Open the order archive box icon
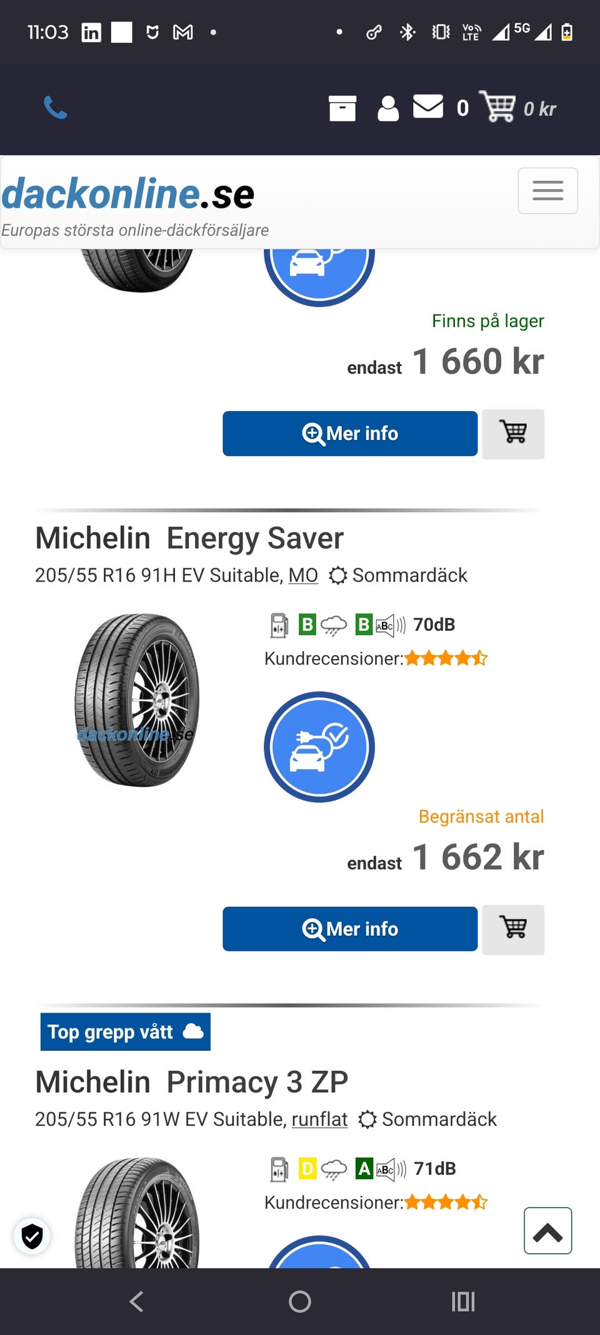 (342, 108)
